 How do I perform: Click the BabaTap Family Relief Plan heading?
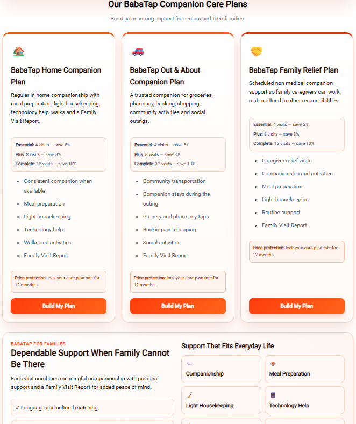tap(293, 70)
